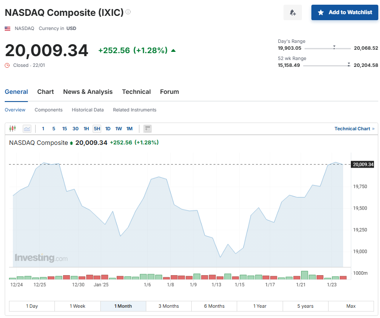This screenshot has height=318, width=380.
Task: Click the Jan '25 date label on axis
Action: (x=101, y=285)
